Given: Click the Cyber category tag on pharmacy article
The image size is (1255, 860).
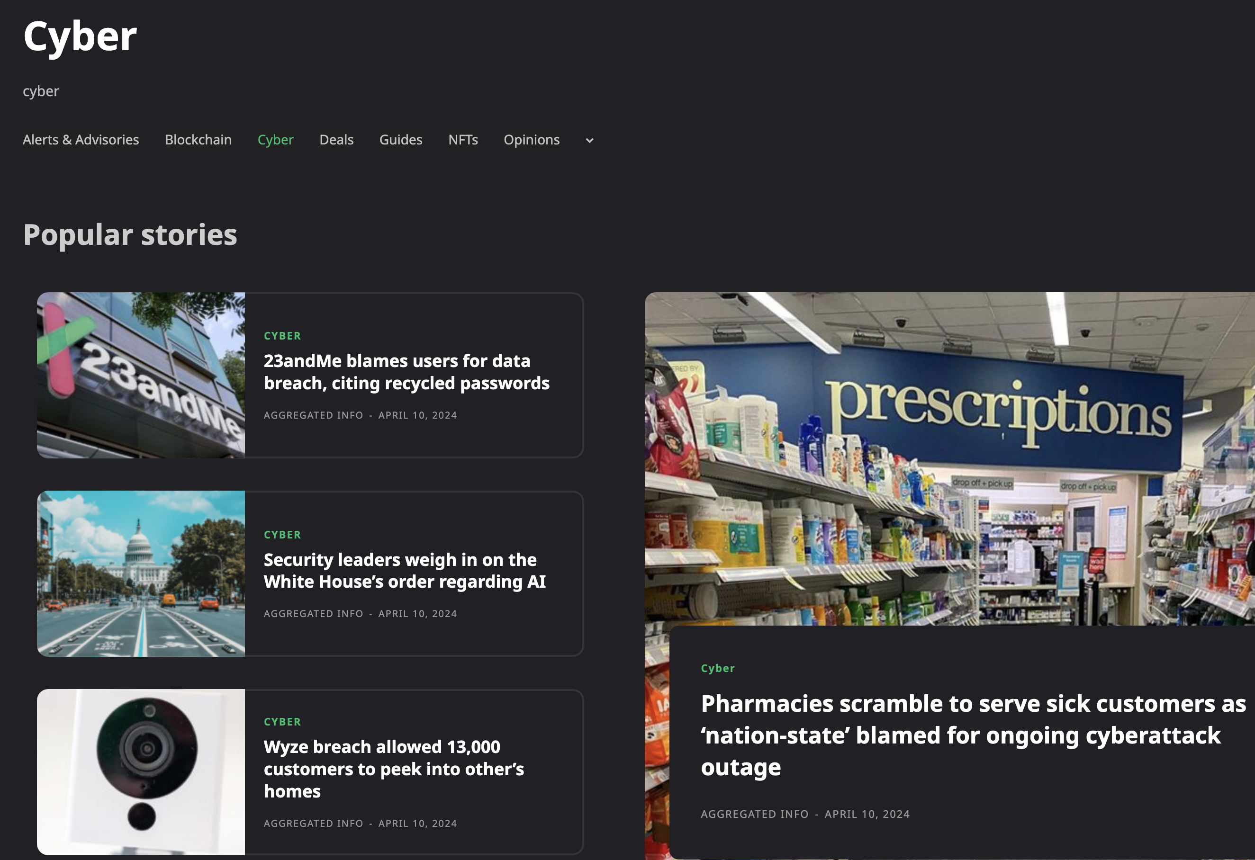Looking at the screenshot, I should coord(717,667).
